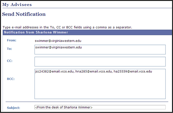Viewport: 173px width, 113px height.
Task: Click the name Sharlona Wimmer in the blue header
Action: tap(52, 32)
